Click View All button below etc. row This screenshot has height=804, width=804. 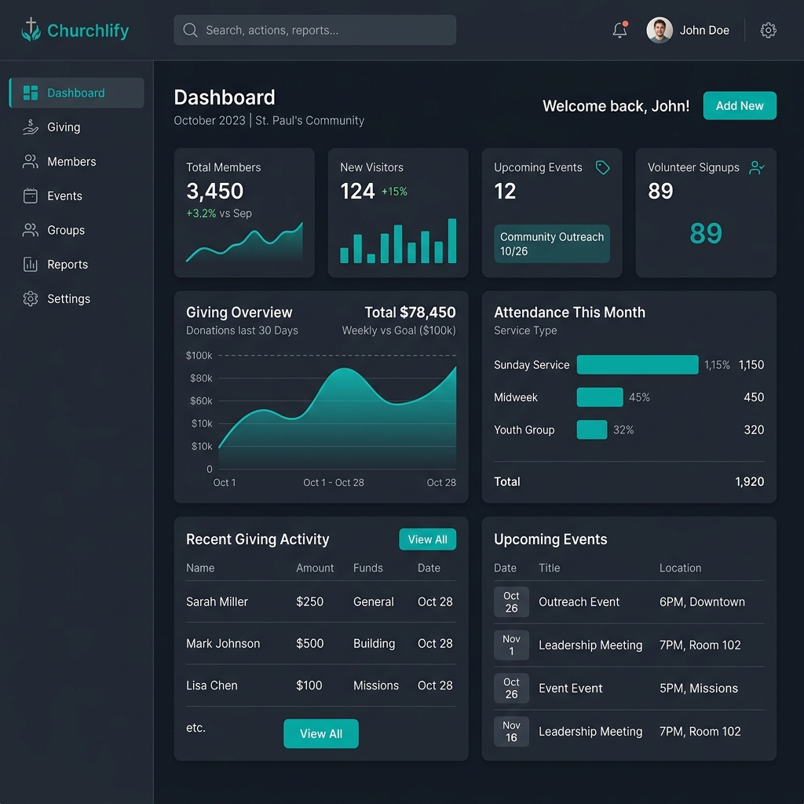(x=321, y=734)
